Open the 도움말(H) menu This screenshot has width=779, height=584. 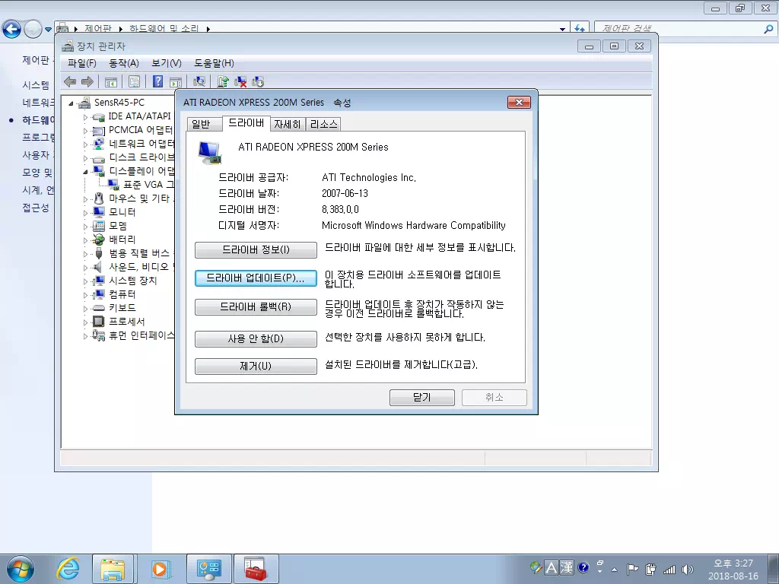point(214,63)
